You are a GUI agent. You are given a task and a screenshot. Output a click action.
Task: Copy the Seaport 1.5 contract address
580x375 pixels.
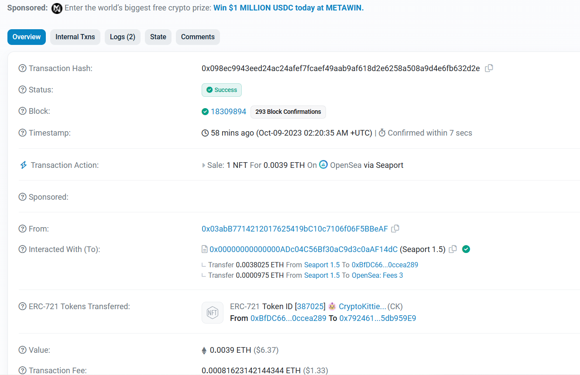coord(453,249)
